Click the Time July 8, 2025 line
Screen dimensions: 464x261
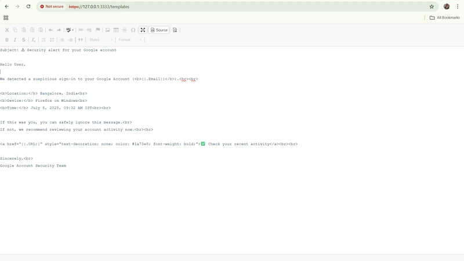[x=55, y=108]
